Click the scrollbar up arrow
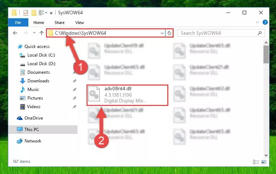This screenshot has height=174, width=276. (266, 43)
